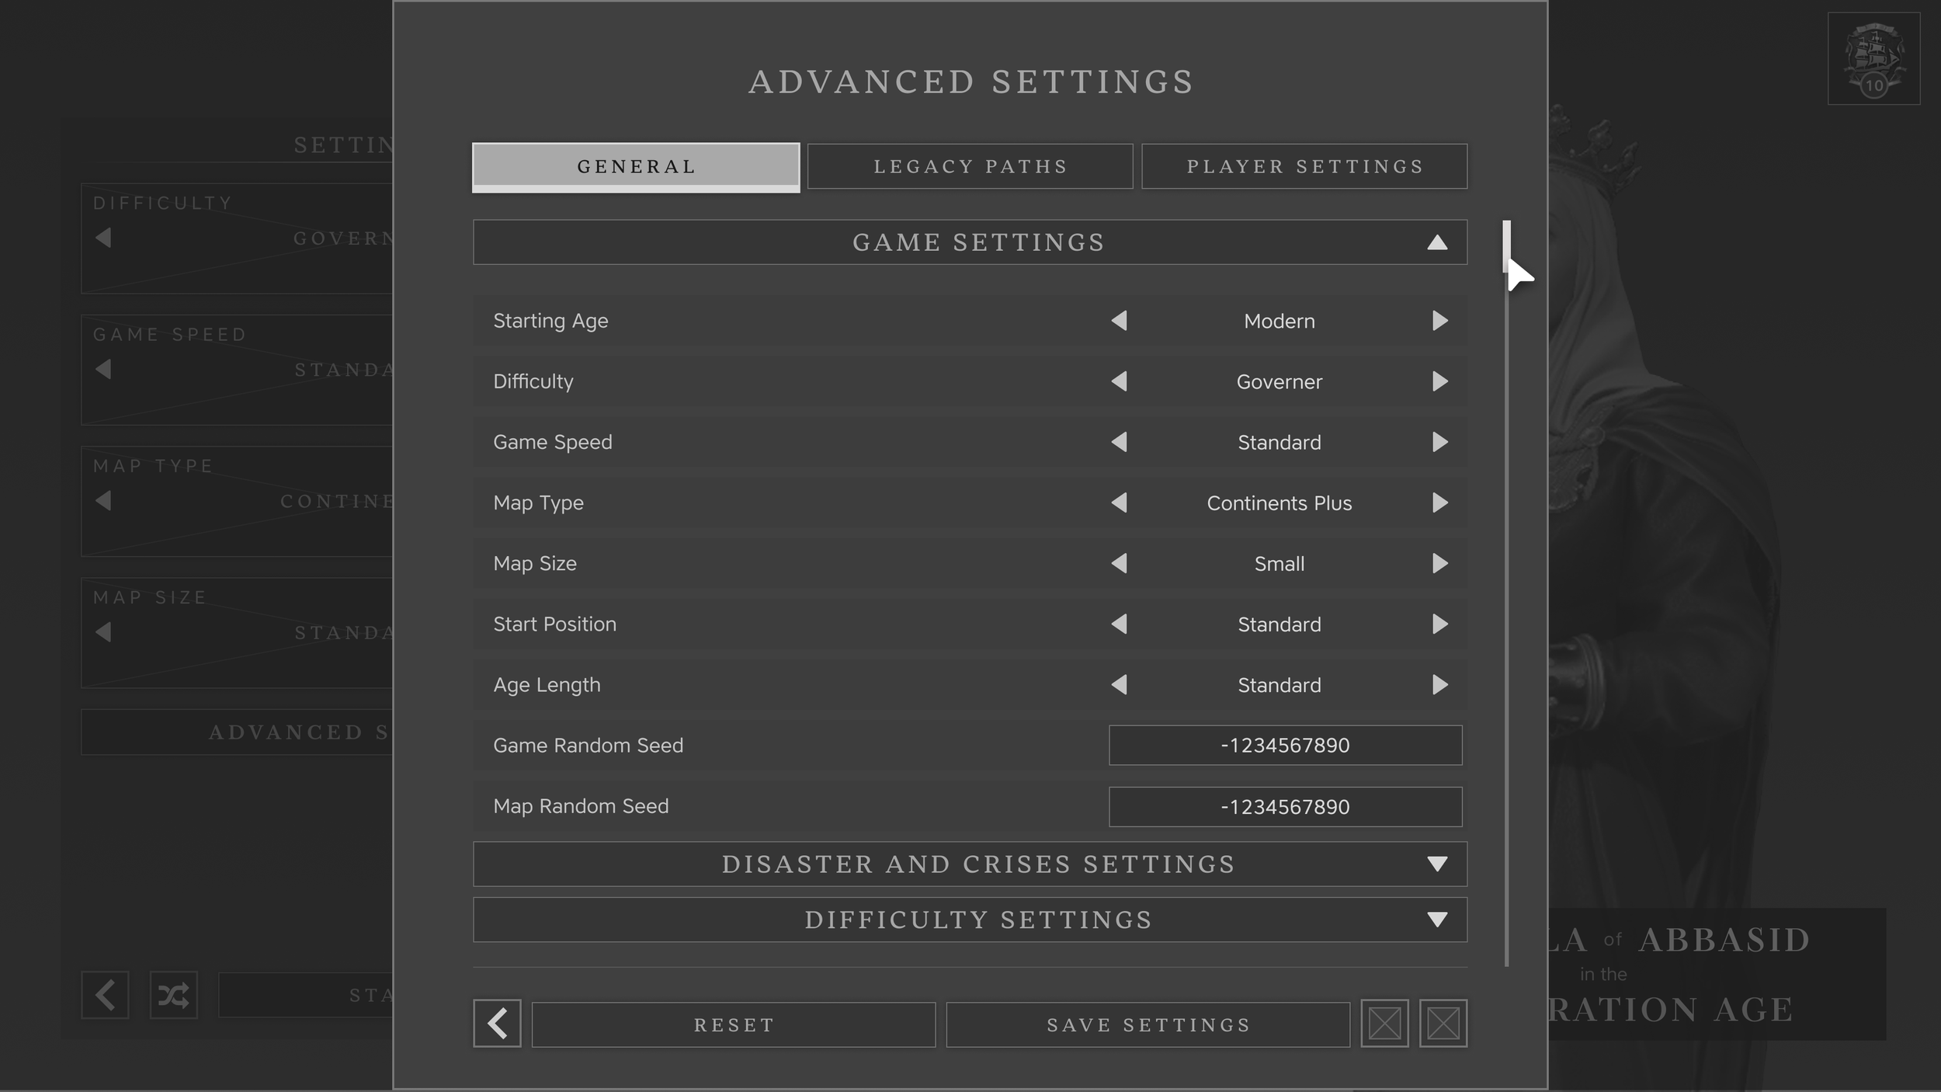Viewport: 1941px width, 1092px height.
Task: Click the back arrow button beside Reset
Action: (497, 1023)
